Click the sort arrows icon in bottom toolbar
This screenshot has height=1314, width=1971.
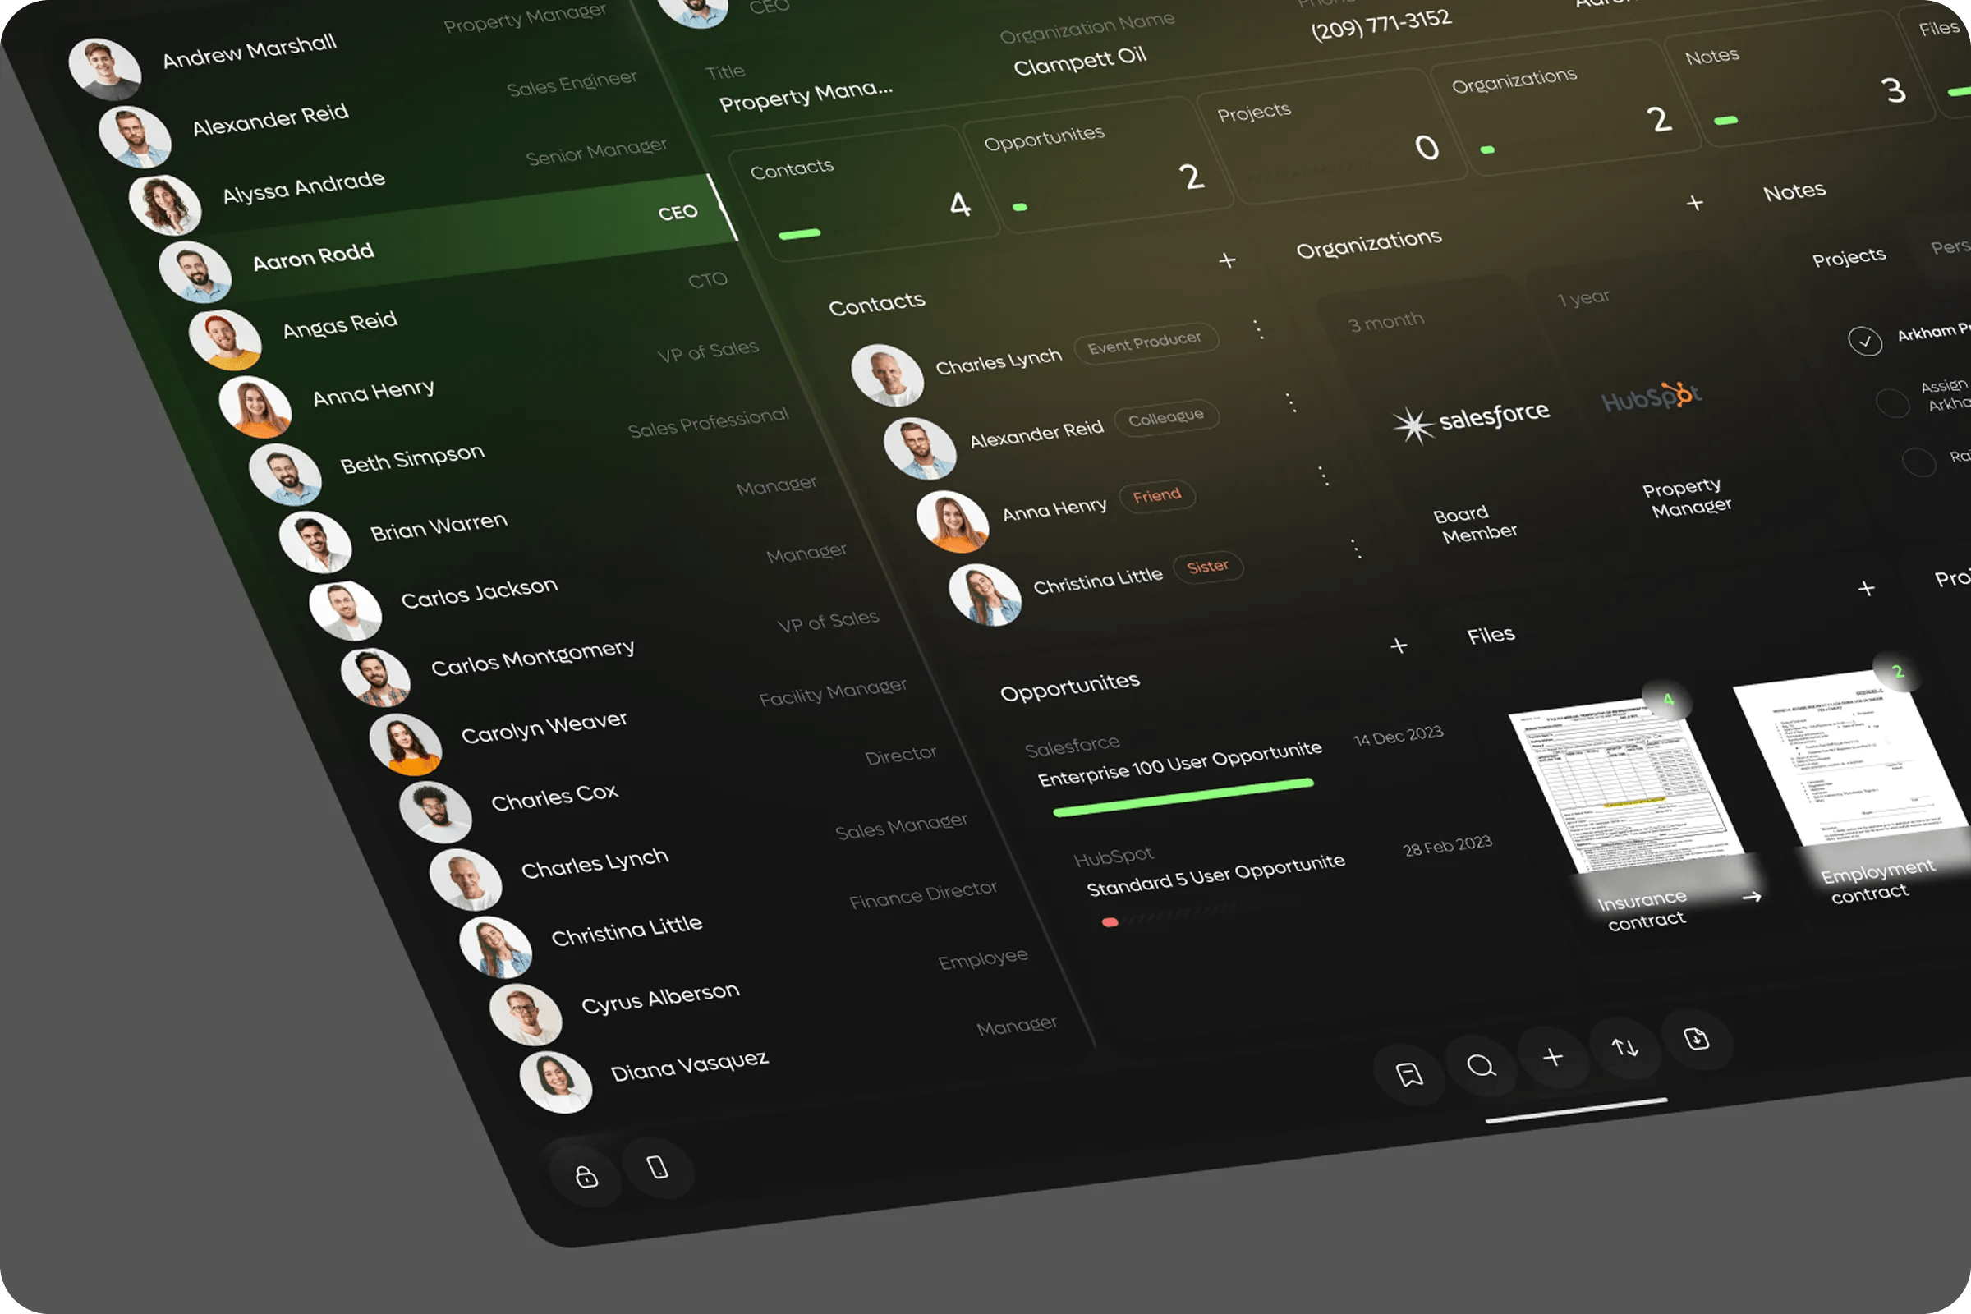(1625, 1046)
